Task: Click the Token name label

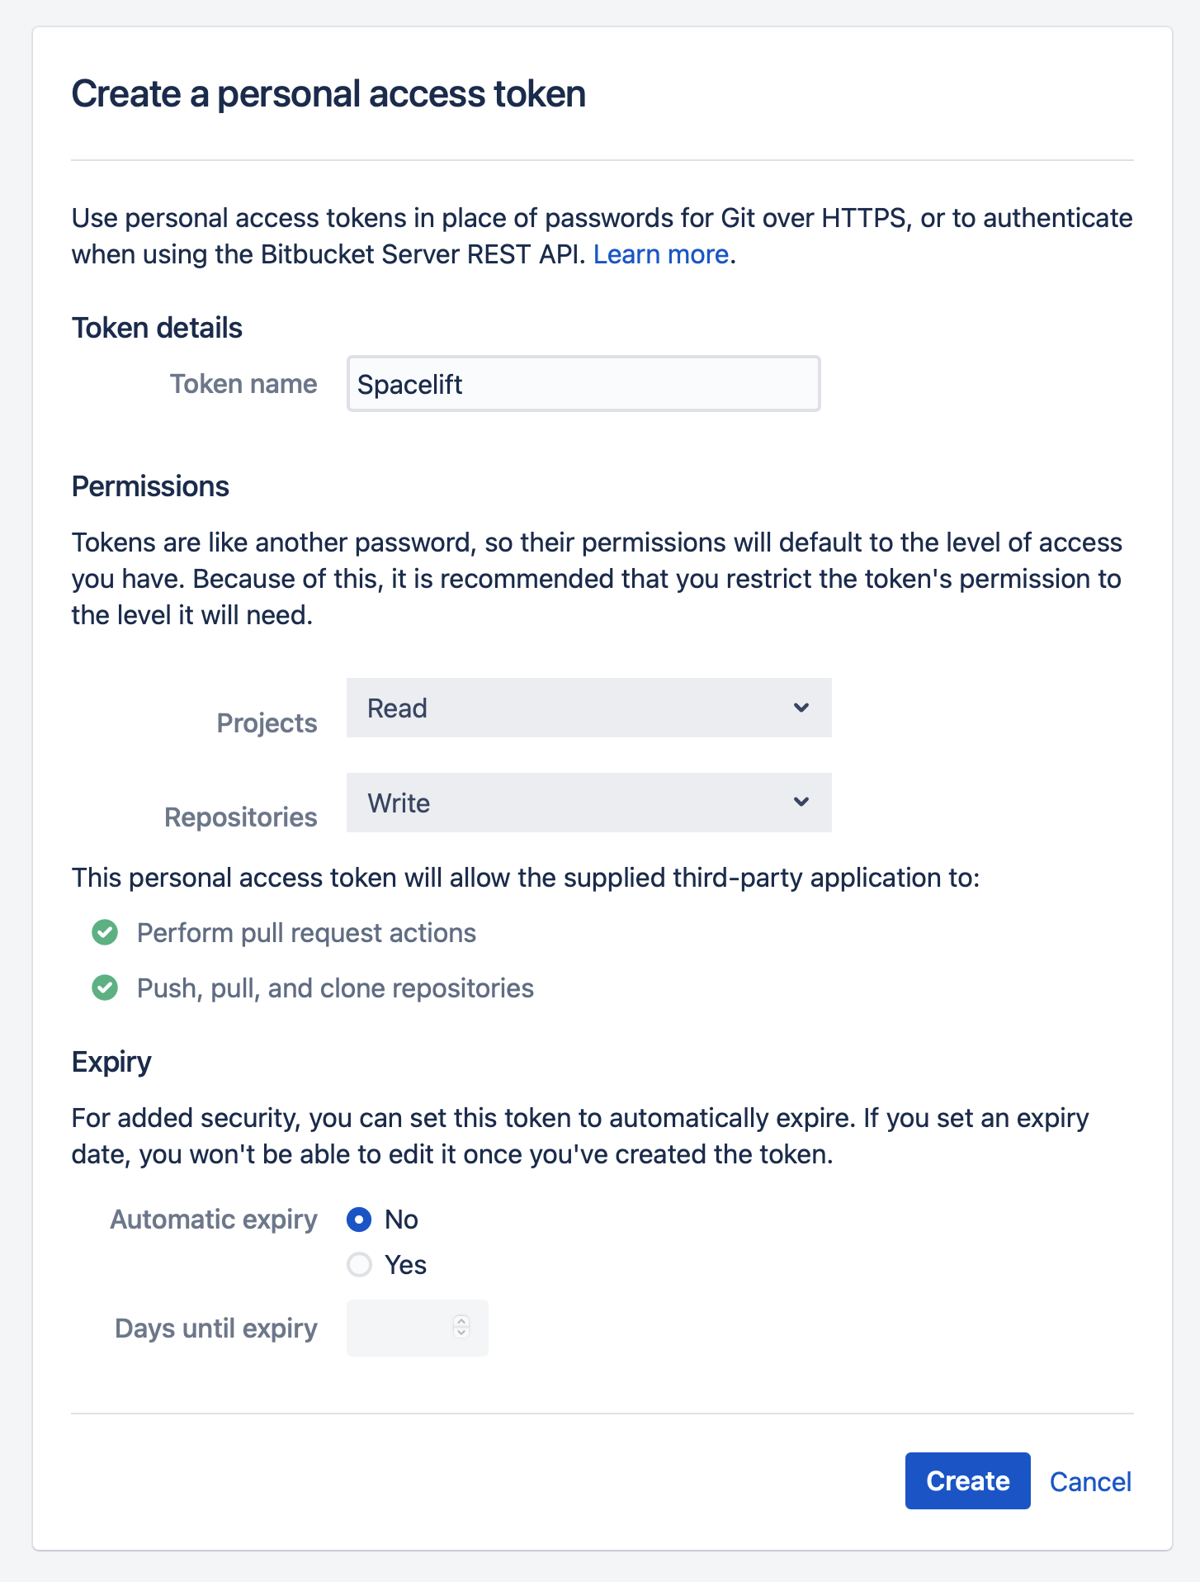Action: [243, 384]
